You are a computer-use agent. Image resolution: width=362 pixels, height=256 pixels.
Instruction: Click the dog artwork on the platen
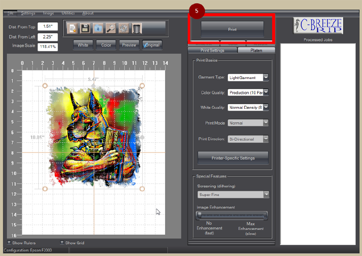(x=95, y=137)
